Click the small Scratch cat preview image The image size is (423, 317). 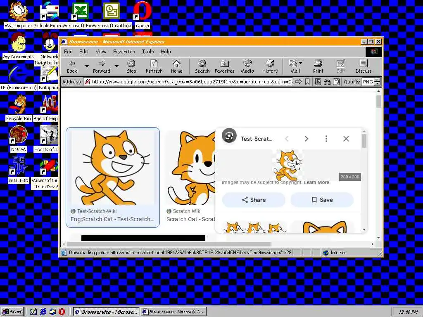tap(288, 165)
